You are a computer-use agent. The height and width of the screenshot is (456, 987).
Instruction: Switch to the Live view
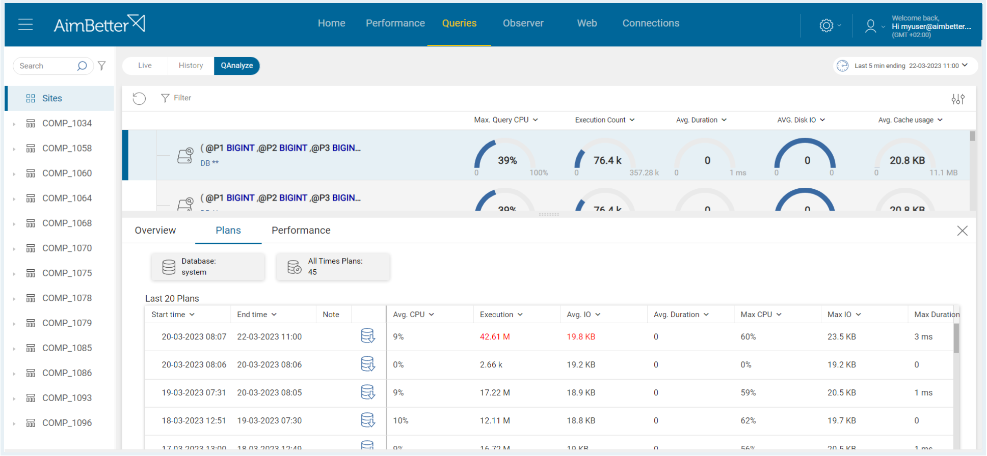(x=145, y=66)
